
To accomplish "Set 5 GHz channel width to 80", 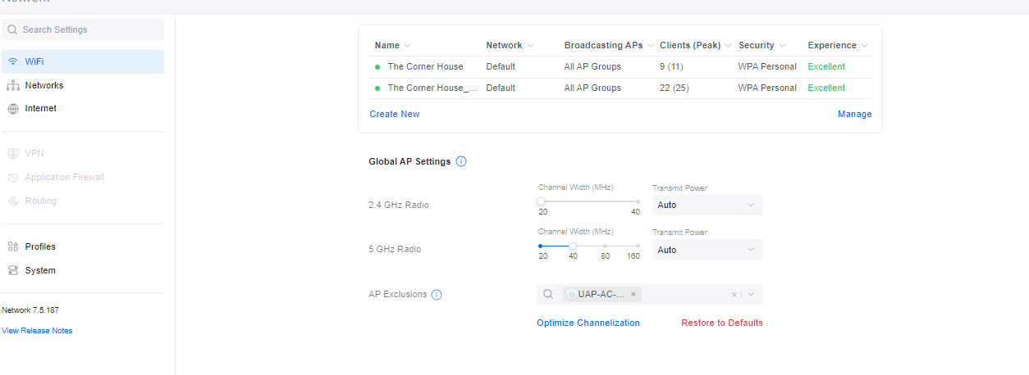I will coord(605,246).
